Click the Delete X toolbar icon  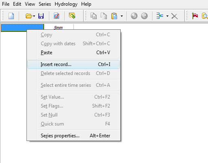coord(175,16)
